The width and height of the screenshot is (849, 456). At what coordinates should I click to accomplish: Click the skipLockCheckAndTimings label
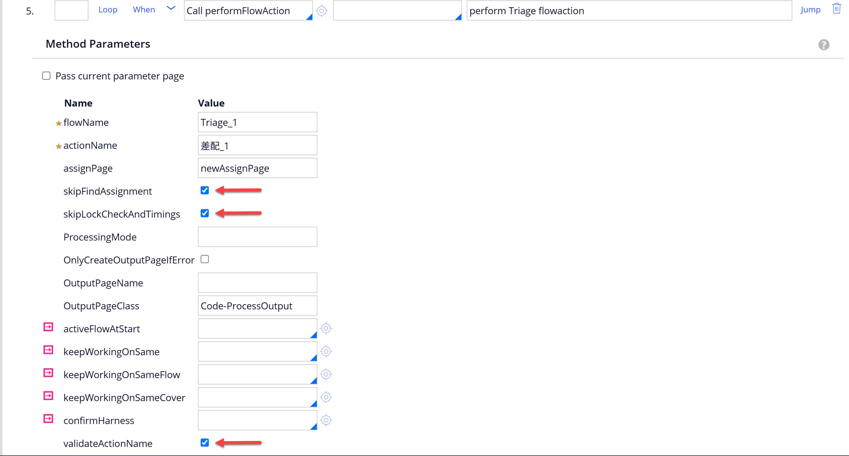122,214
